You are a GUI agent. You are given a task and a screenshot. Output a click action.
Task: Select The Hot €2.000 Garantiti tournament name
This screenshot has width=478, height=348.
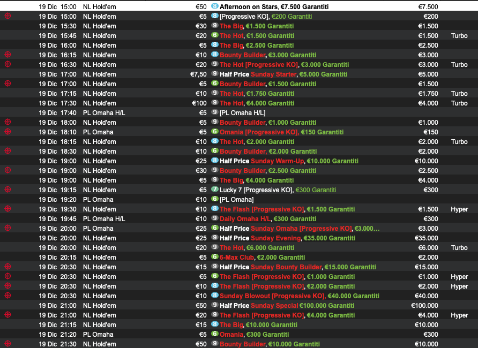point(257,142)
